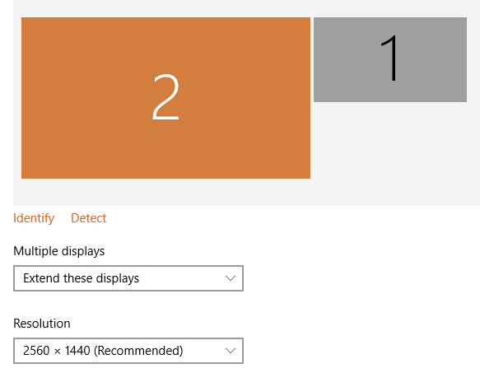Select the gray display 1 rectangle
Image resolution: width=480 pixels, height=373 pixels.
coord(390,59)
